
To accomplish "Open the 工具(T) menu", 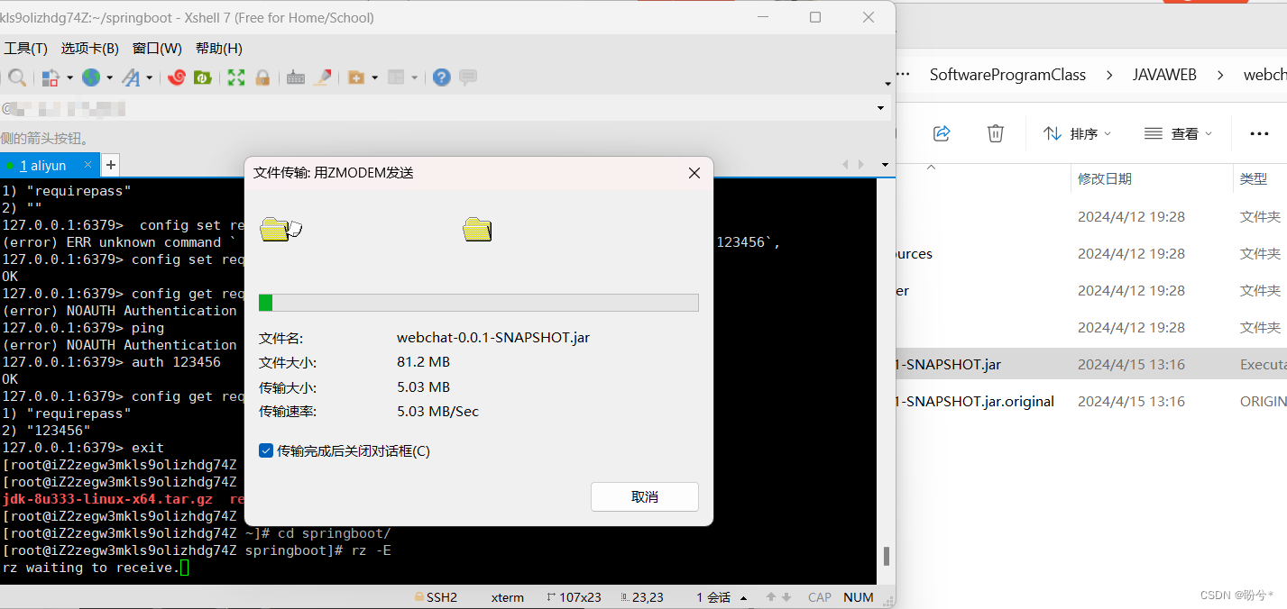I will pyautogui.click(x=26, y=48).
